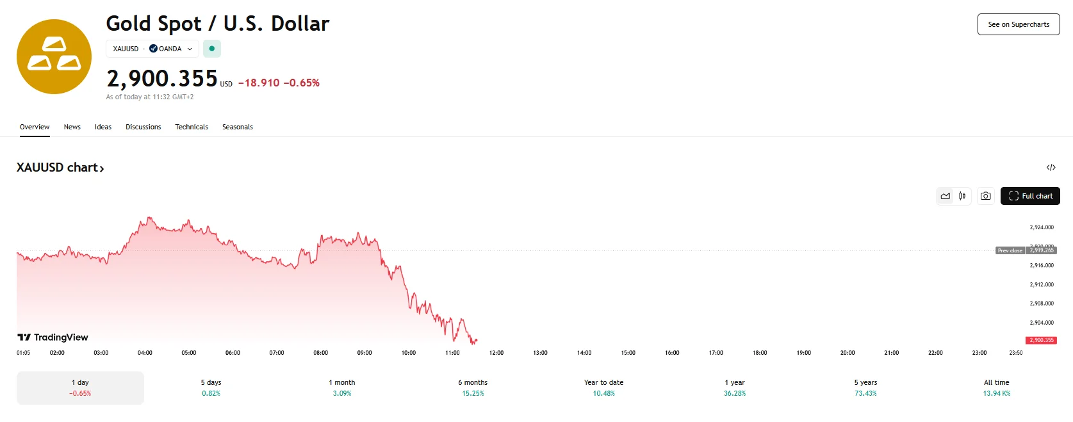
Task: Switch to the Seasonals tab
Action: [x=237, y=127]
